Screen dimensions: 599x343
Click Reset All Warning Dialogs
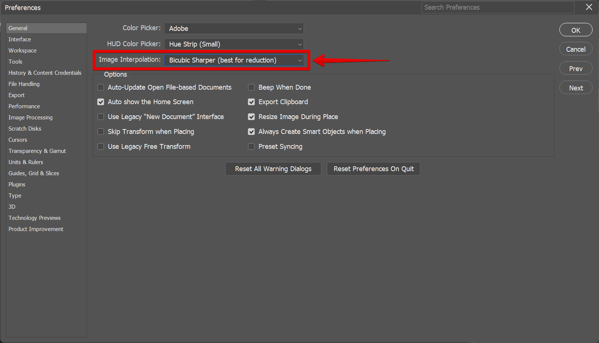point(273,169)
